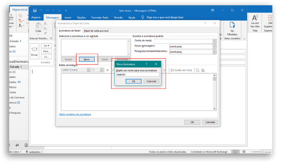Viewport: 286px width, 163px height.
Task: Click the Excluir signature button
Action: click(x=69, y=59)
